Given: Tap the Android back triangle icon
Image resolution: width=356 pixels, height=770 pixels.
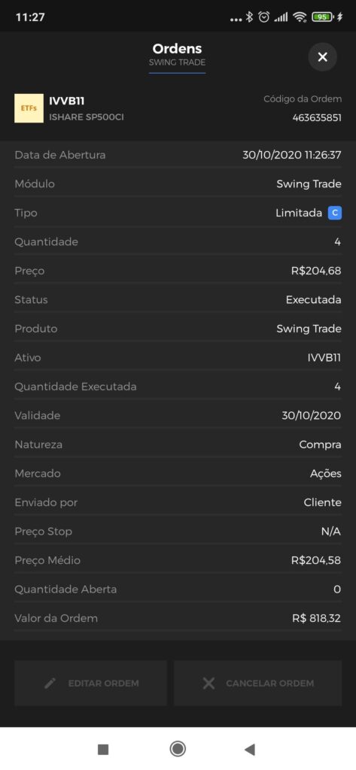Looking at the screenshot, I should click(x=250, y=749).
